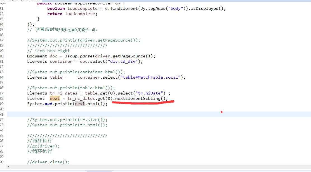Click 'isDisplayed()' method call
This screenshot has height=172, width=311.
coord(207,8)
